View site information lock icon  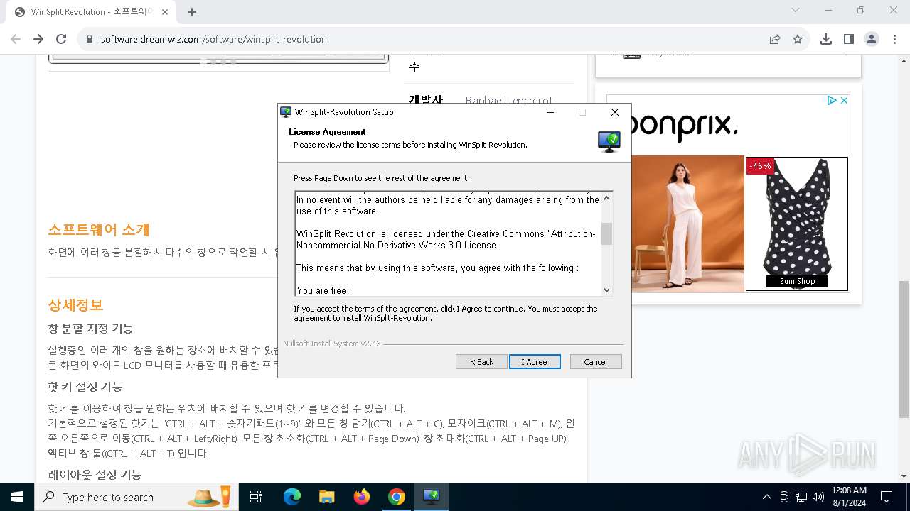click(x=90, y=39)
